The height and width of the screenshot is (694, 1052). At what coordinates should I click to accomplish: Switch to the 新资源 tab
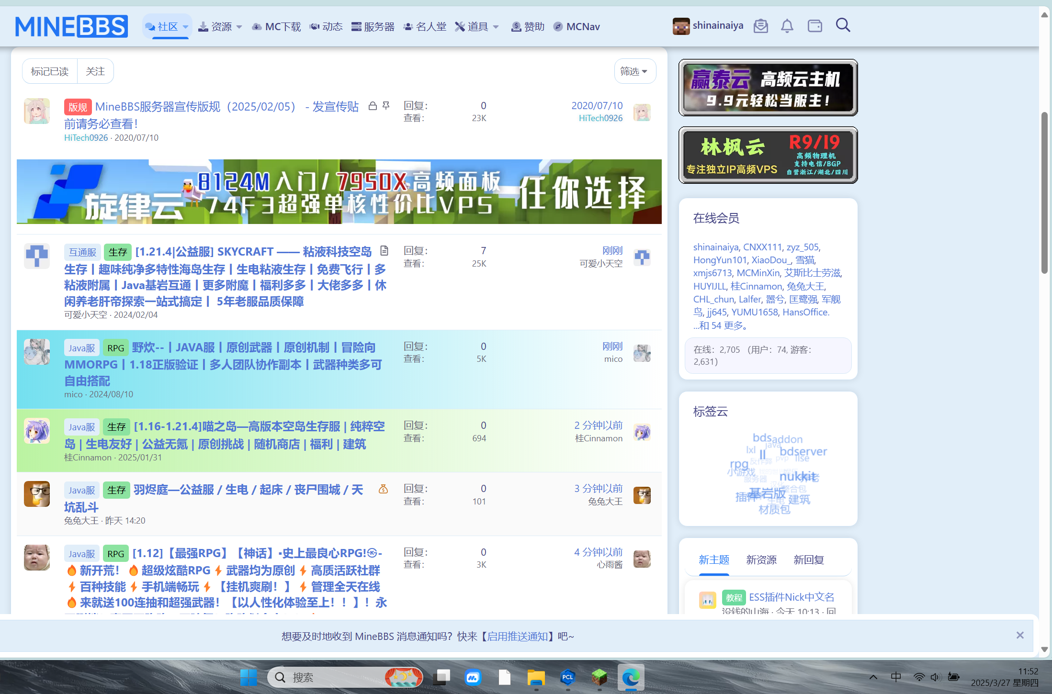[761, 560]
